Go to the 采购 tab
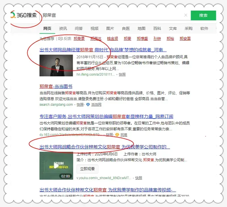 point(188,29)
